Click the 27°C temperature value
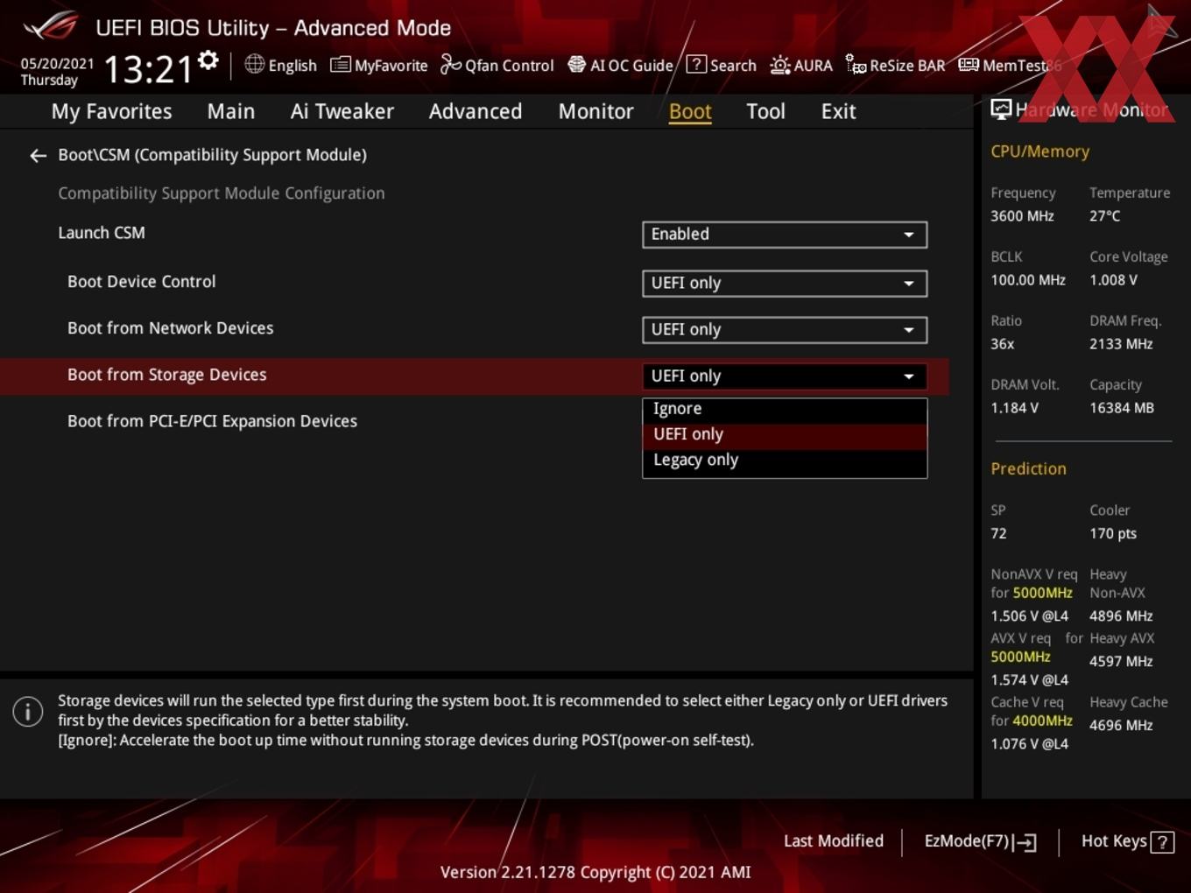This screenshot has width=1191, height=893. click(x=1104, y=216)
